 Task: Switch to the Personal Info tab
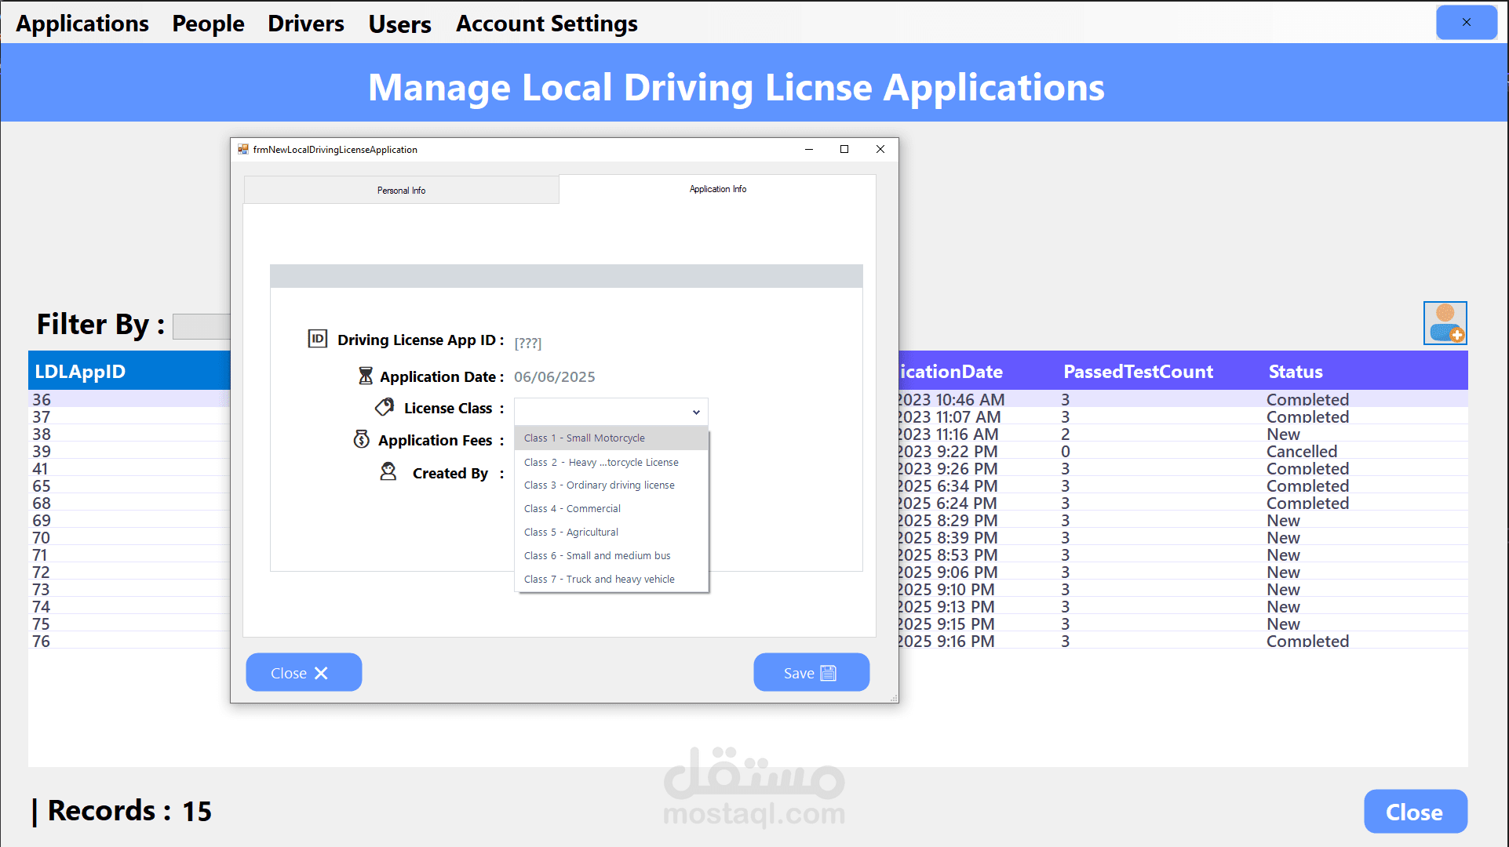pyautogui.click(x=401, y=190)
